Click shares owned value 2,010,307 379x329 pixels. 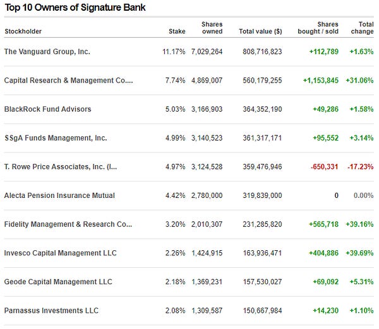207,224
